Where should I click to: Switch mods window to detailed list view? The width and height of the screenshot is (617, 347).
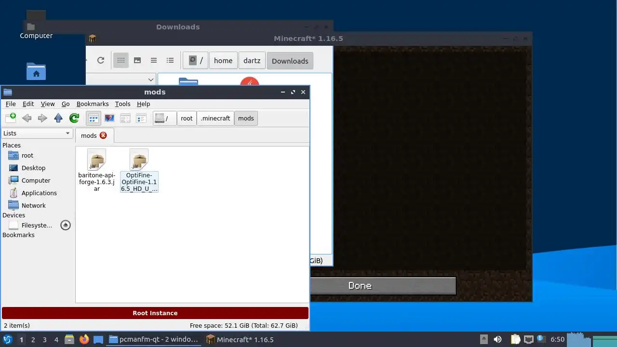point(141,118)
